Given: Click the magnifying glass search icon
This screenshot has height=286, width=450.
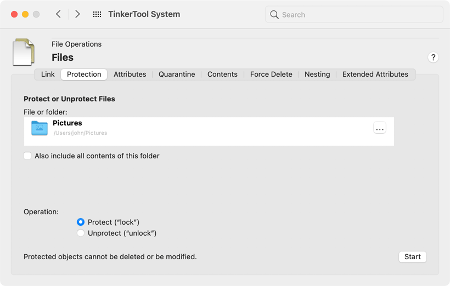Looking at the screenshot, I should click(x=274, y=15).
